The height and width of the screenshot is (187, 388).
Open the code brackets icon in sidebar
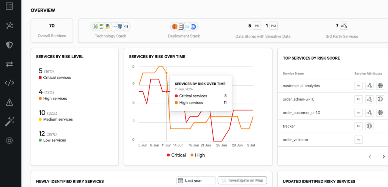[9, 83]
